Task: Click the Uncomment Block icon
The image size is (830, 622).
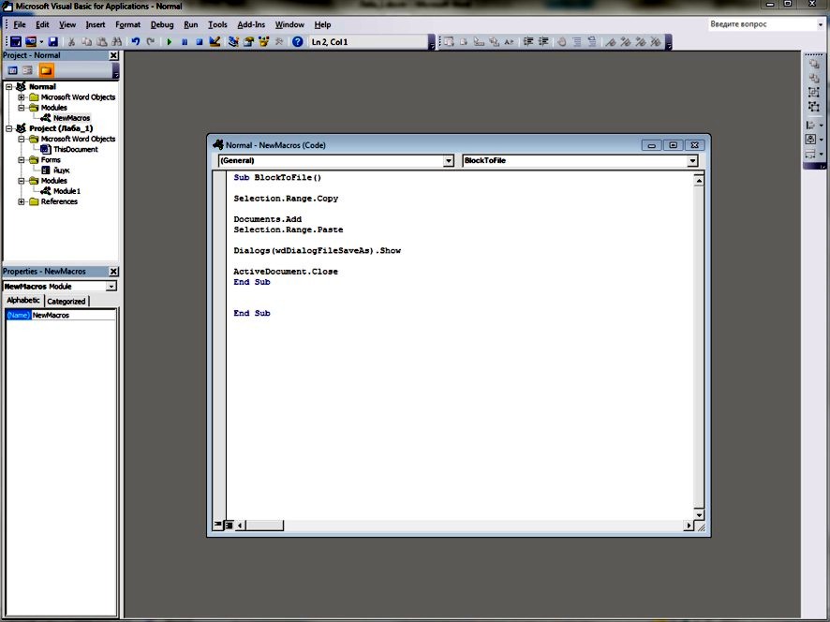Action: 592,41
